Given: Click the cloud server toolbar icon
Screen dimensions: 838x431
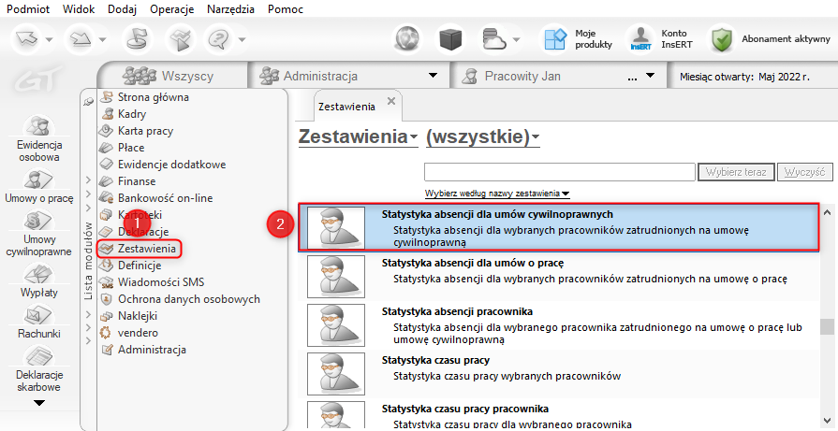Looking at the screenshot, I should point(493,39).
